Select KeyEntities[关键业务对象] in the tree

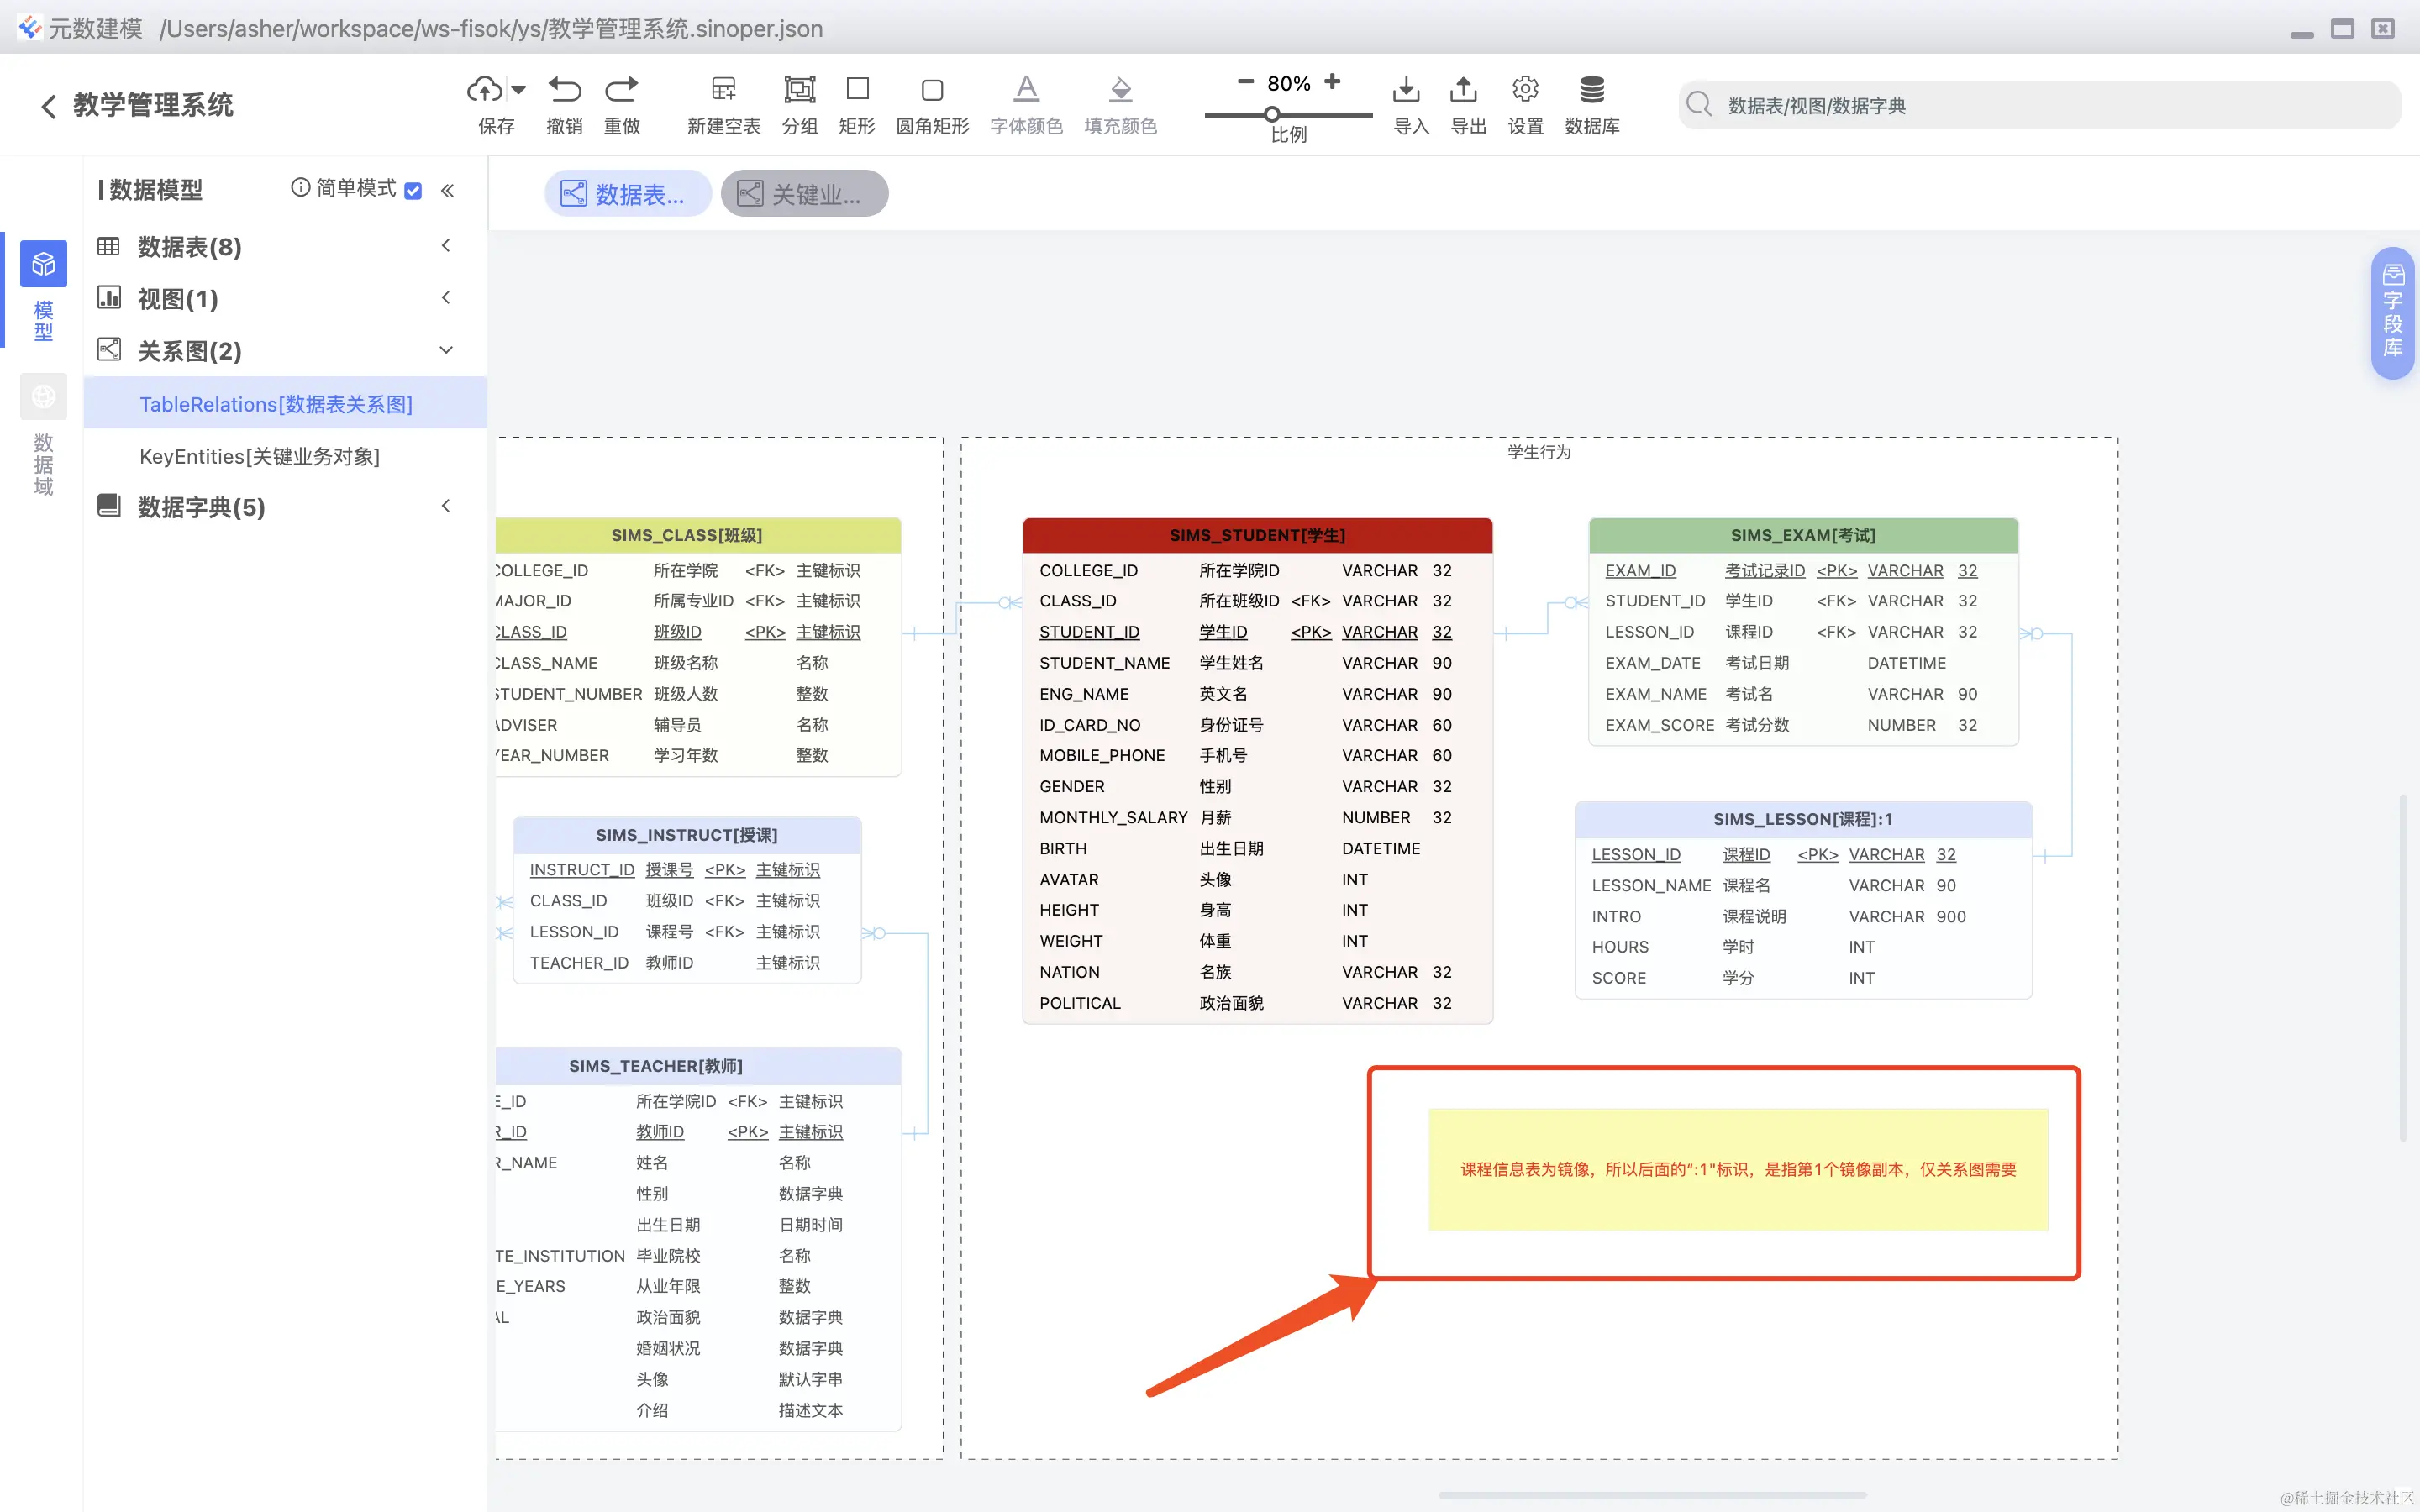[259, 456]
